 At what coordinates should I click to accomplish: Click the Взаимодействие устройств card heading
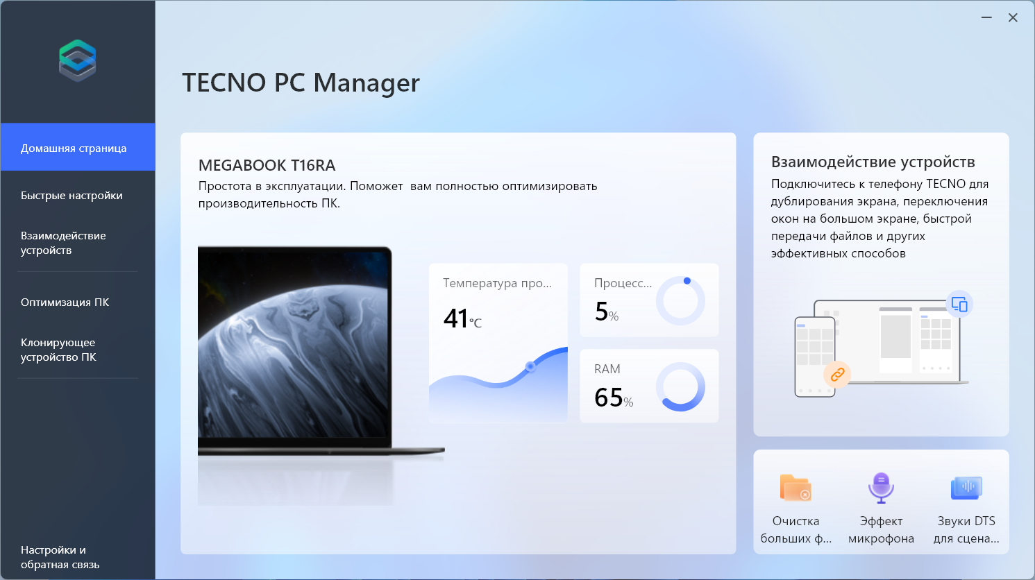coord(873,162)
